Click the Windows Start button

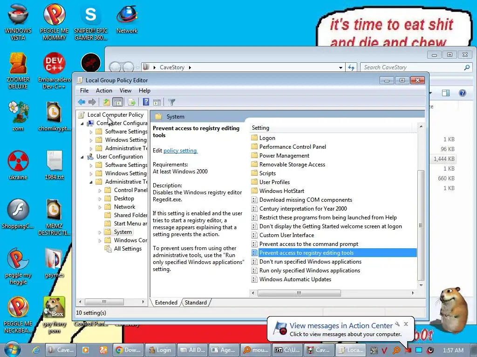coord(13,350)
